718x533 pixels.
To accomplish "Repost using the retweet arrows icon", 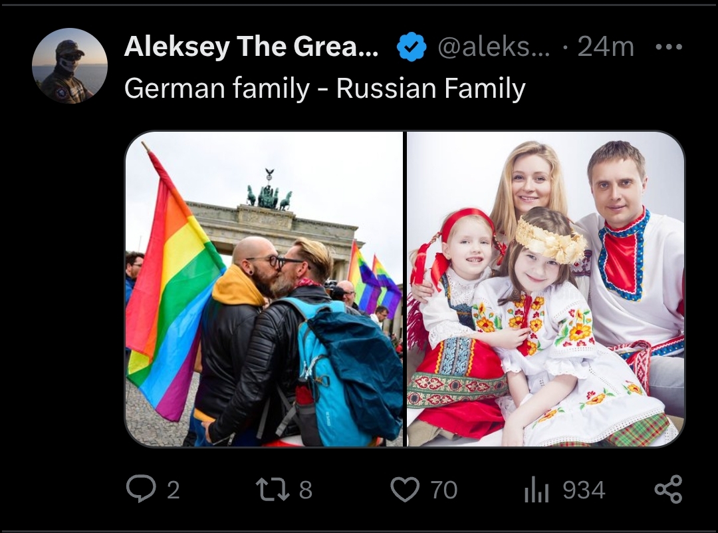I will click(x=273, y=489).
